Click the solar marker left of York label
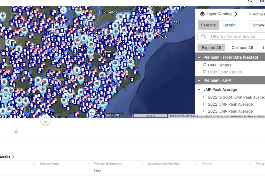Image resolution: width=265 pixels, height=176 pixels. (150, 37)
